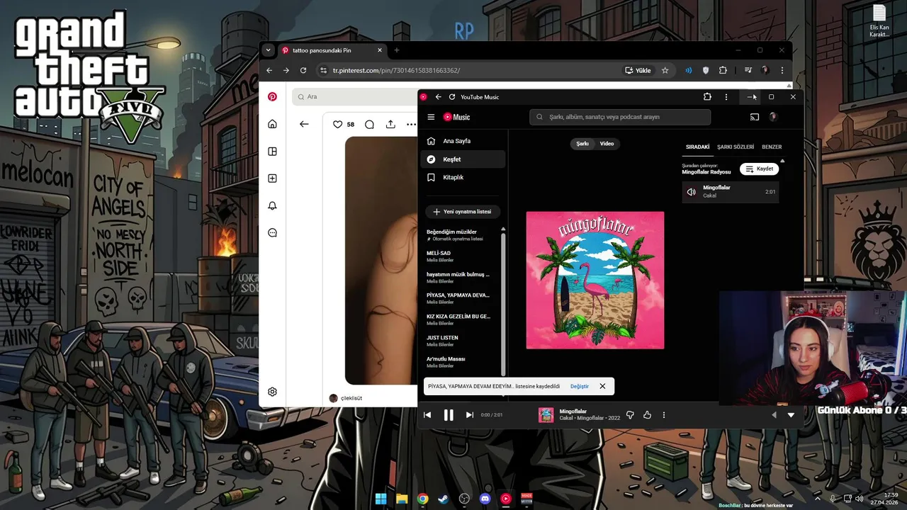Save the queue with Kaydet button

point(759,169)
